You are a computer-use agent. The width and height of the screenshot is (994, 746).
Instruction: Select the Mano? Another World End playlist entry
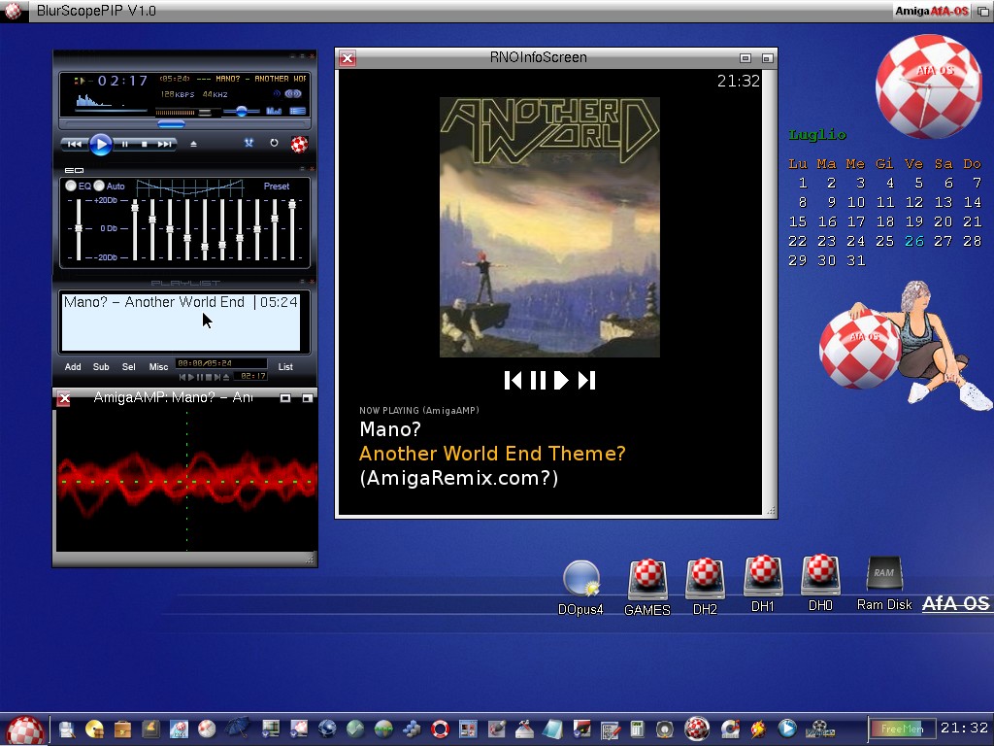click(x=155, y=302)
